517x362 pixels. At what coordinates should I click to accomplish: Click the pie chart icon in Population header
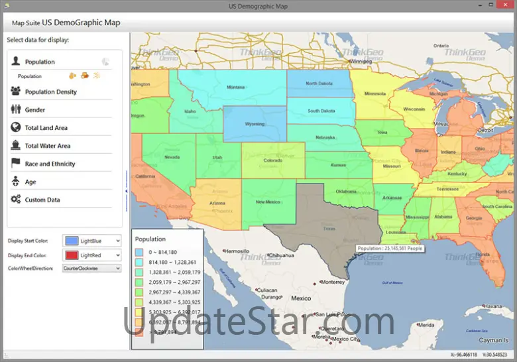pyautogui.click(x=105, y=61)
